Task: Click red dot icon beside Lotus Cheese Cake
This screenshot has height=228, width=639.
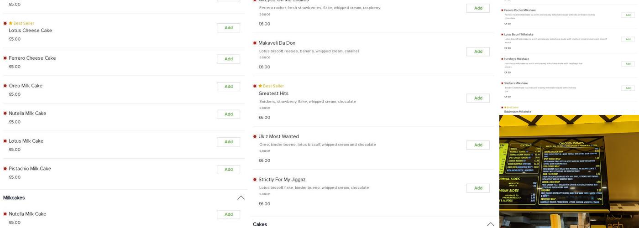Action: coord(5,23)
